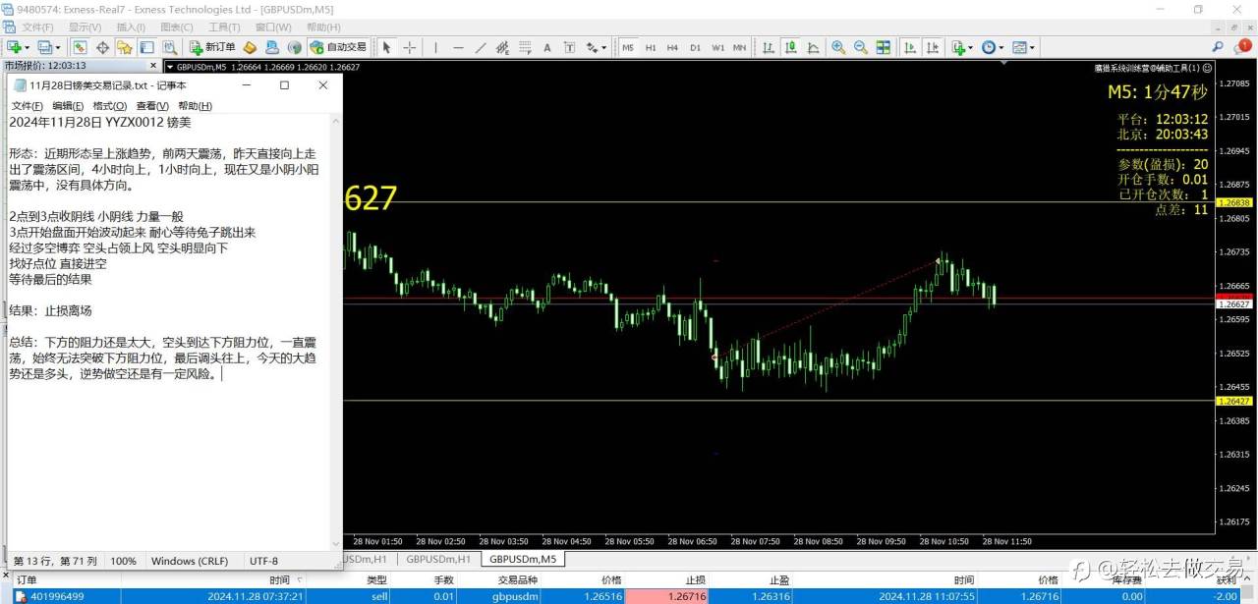Open the 窗口(W) menu
The image size is (1258, 604).
[x=272, y=27]
